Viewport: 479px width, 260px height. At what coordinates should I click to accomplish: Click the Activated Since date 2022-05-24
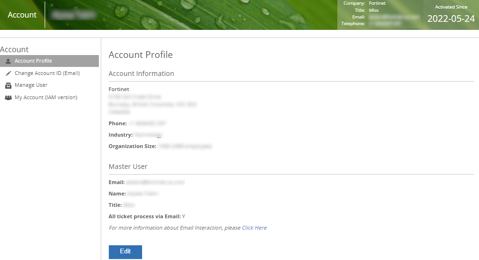pos(450,19)
